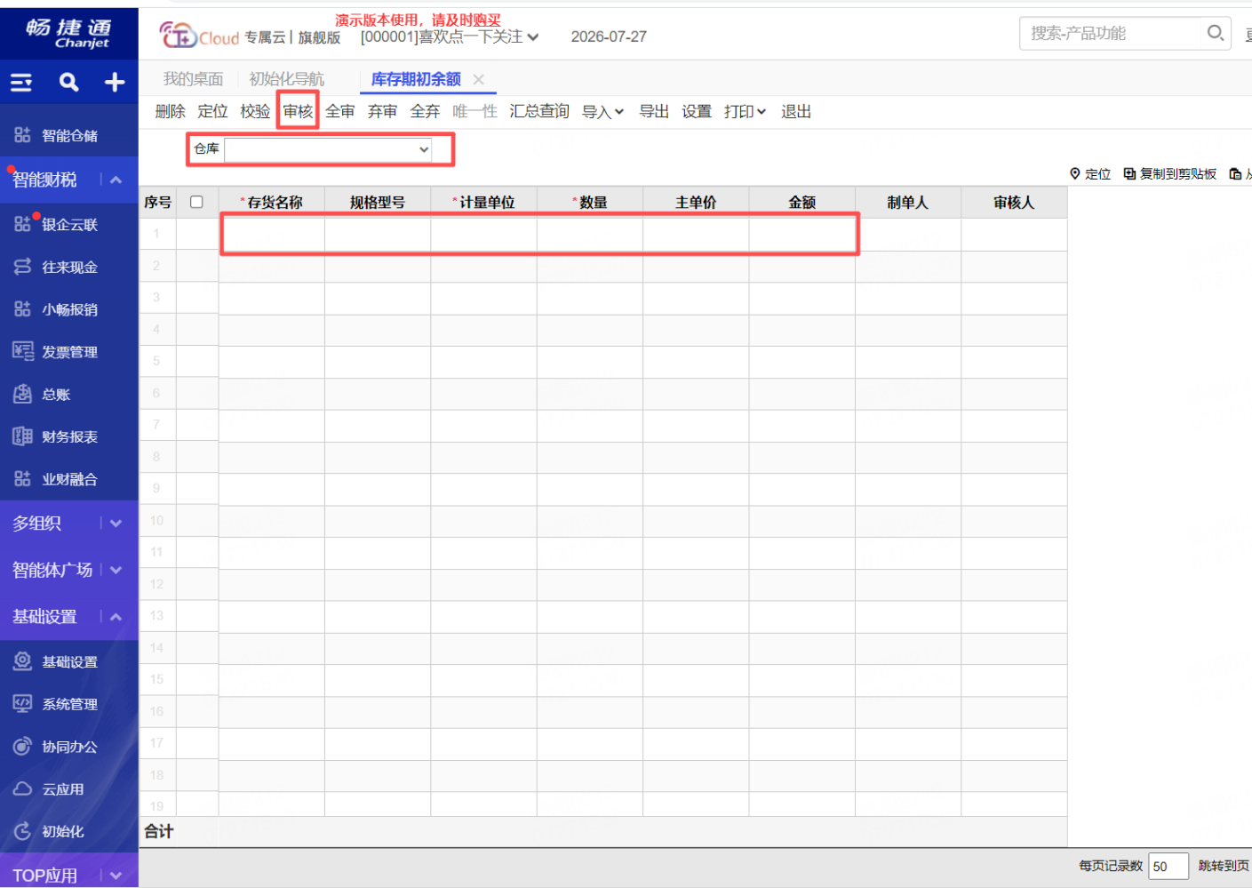
Task: Click the 存货名称 column header
Action: [x=272, y=203]
